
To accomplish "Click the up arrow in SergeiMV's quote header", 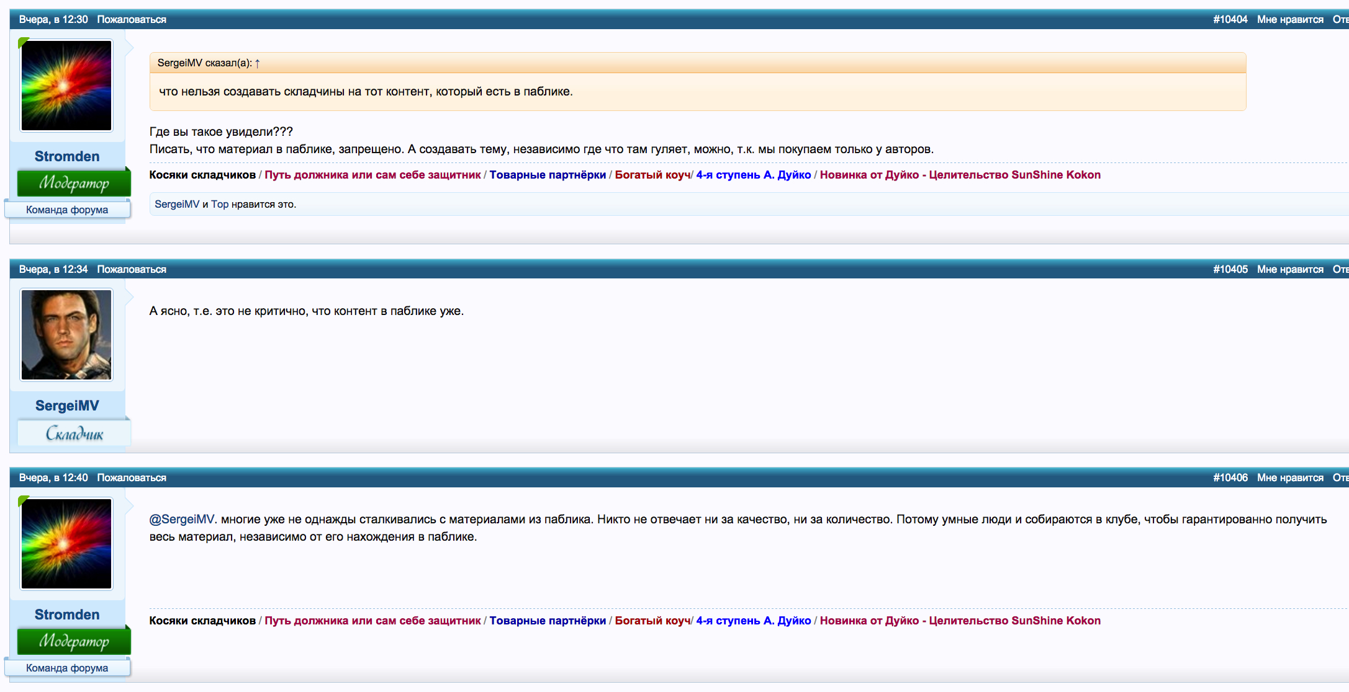I will point(257,63).
